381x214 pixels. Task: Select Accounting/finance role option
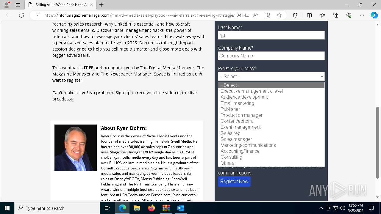(271, 151)
